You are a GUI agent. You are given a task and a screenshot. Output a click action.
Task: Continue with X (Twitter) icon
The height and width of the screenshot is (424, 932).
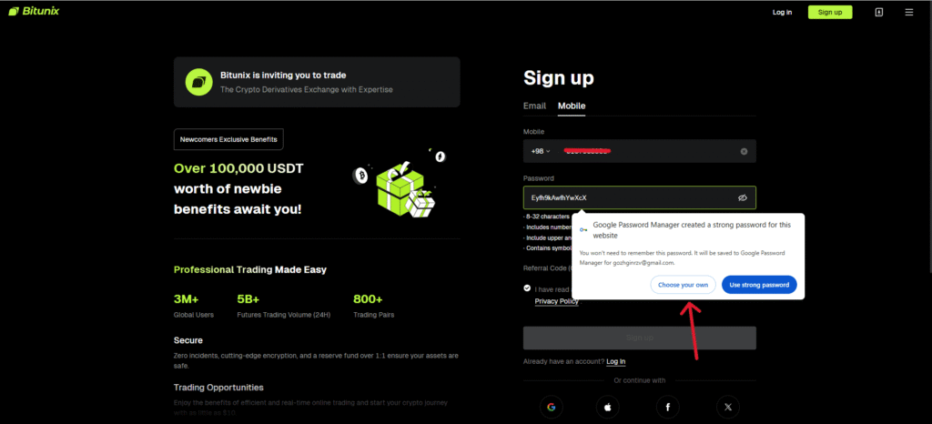tap(727, 407)
